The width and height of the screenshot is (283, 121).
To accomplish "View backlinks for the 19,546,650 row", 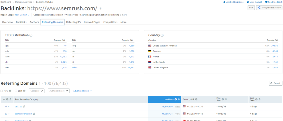I will click(x=178, y=107).
